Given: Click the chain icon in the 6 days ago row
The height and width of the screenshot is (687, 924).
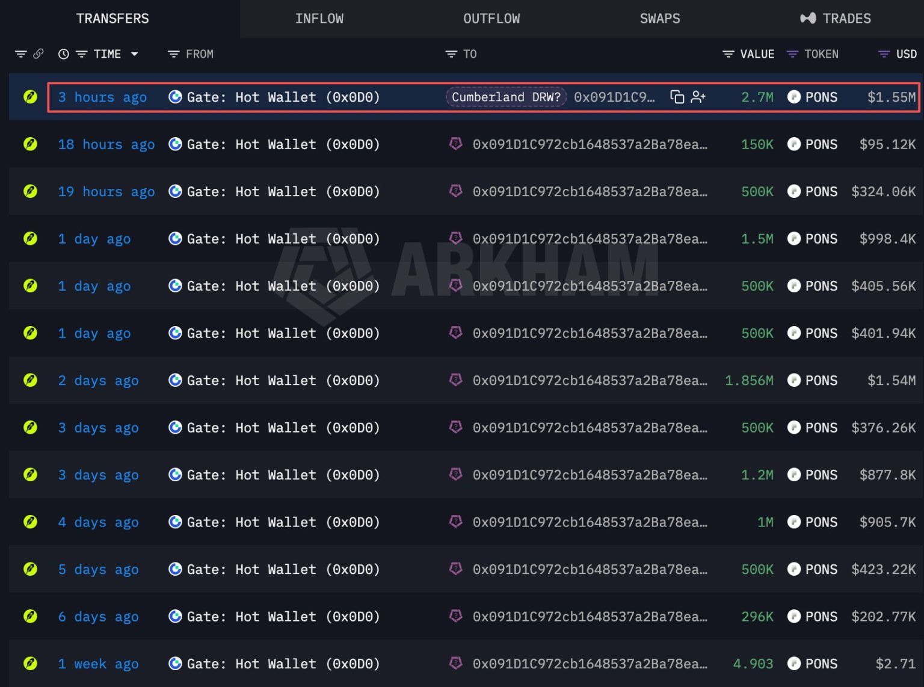Looking at the screenshot, I should point(30,617).
